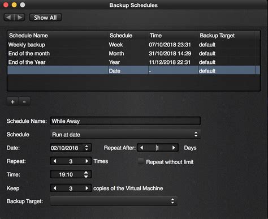This screenshot has height=219, width=268.
Task: Increase the number of copies to keep
Action: 87,188
